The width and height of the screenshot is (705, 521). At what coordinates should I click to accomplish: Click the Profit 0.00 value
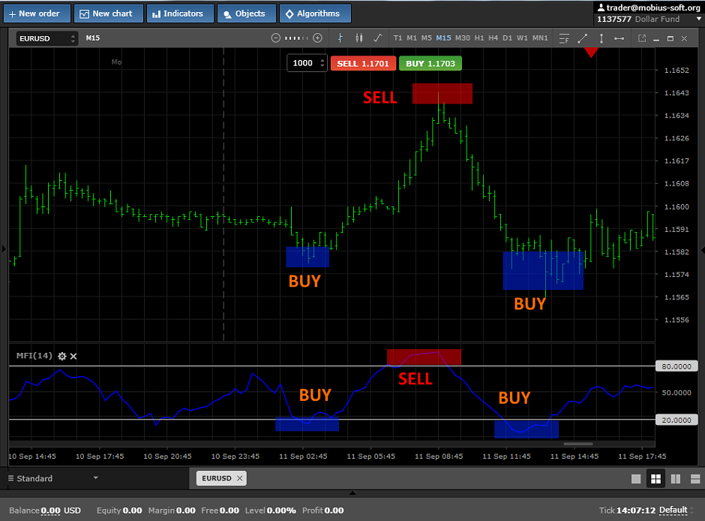pos(334,510)
